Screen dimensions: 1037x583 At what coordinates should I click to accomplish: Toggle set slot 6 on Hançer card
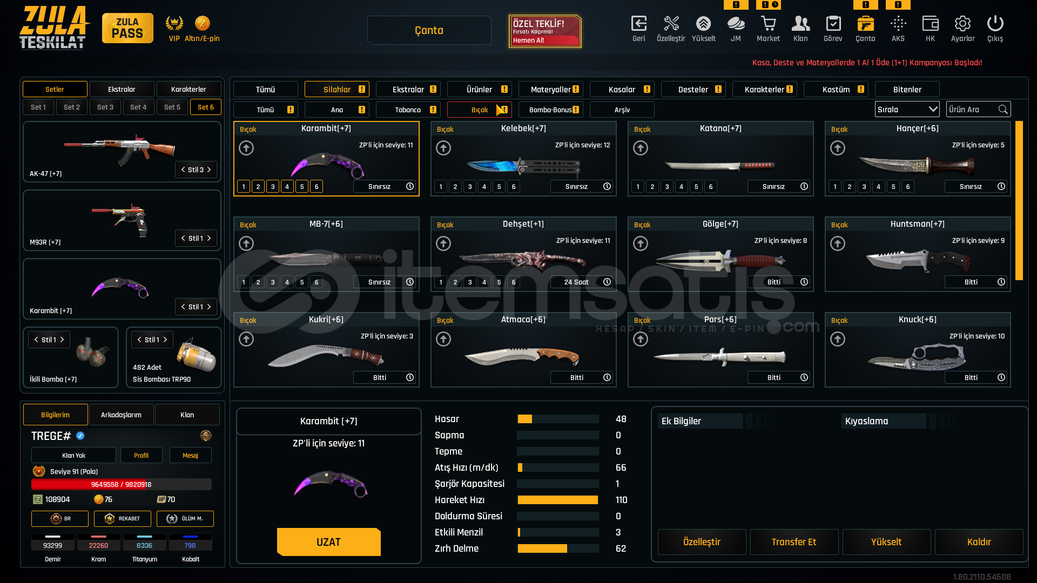coord(908,187)
